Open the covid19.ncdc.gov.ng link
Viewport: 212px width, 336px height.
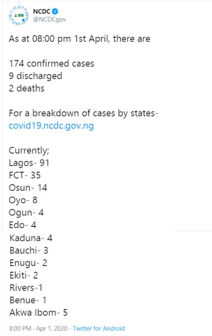(51, 126)
